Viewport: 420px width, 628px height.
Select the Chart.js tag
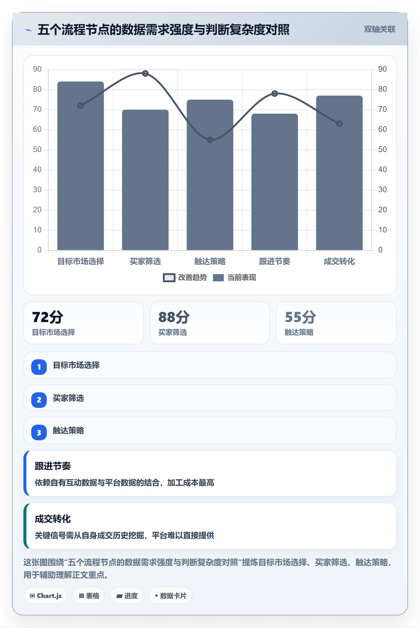point(46,596)
